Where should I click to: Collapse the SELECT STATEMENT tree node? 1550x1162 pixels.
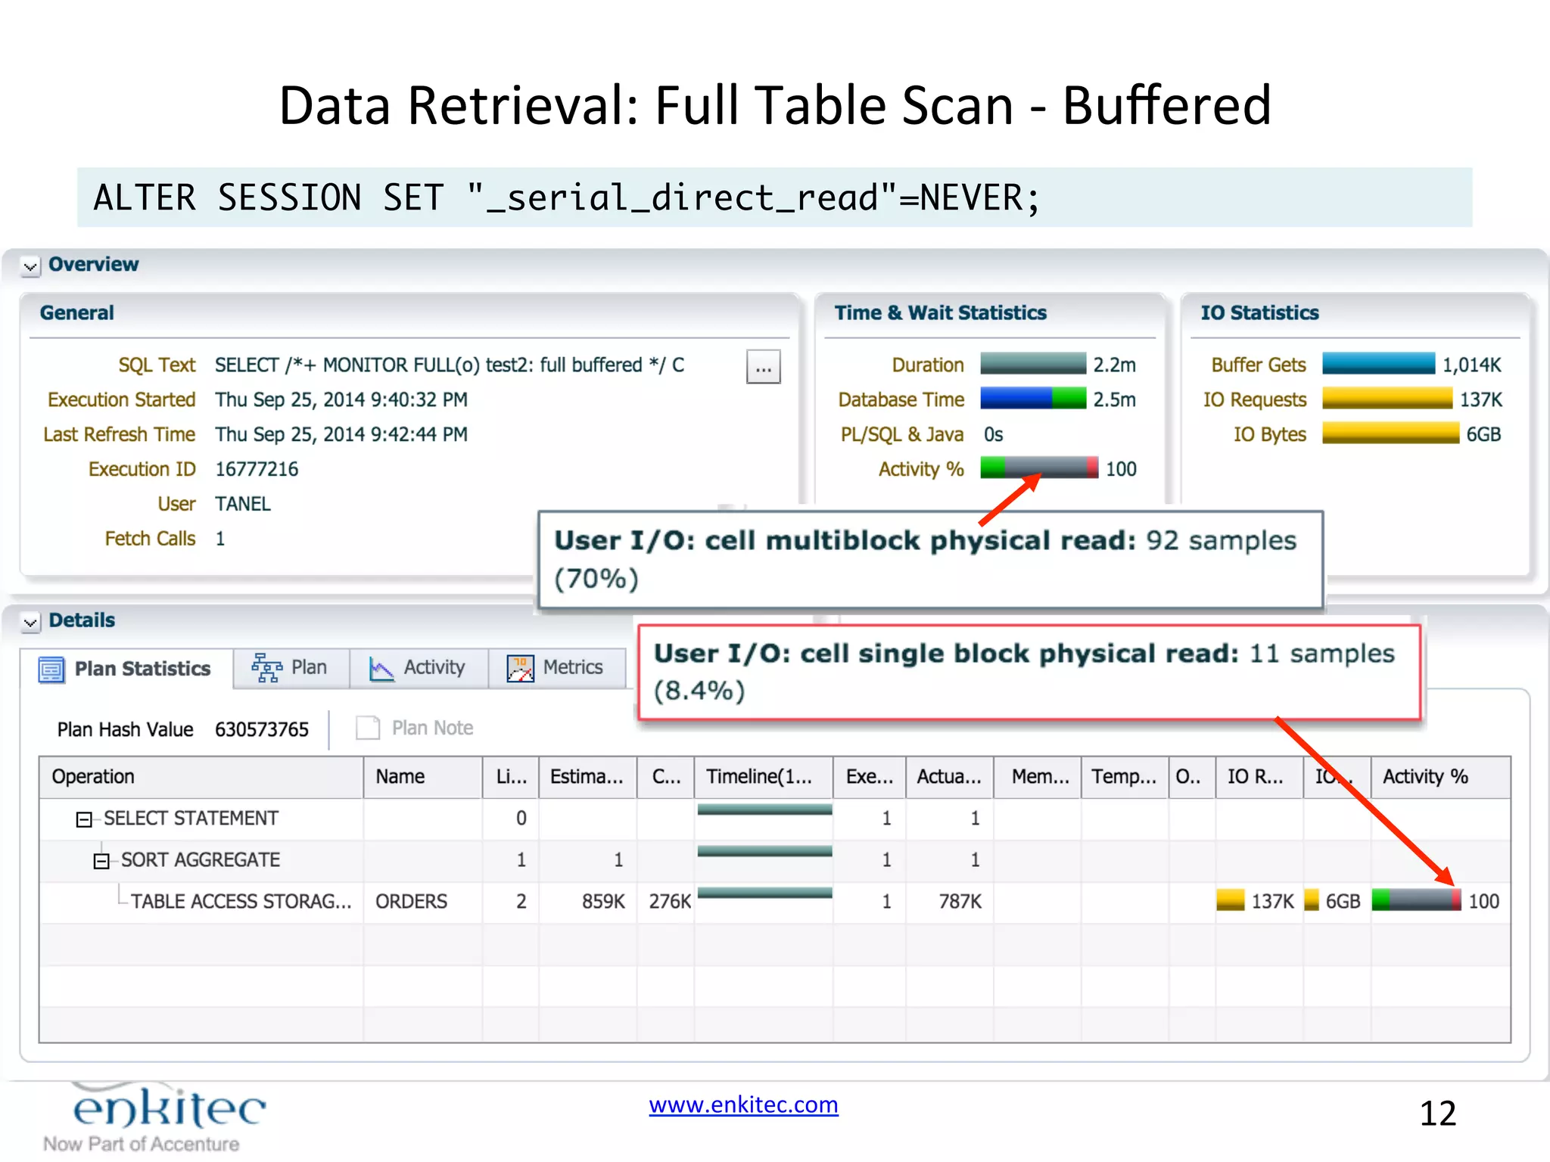(x=84, y=819)
